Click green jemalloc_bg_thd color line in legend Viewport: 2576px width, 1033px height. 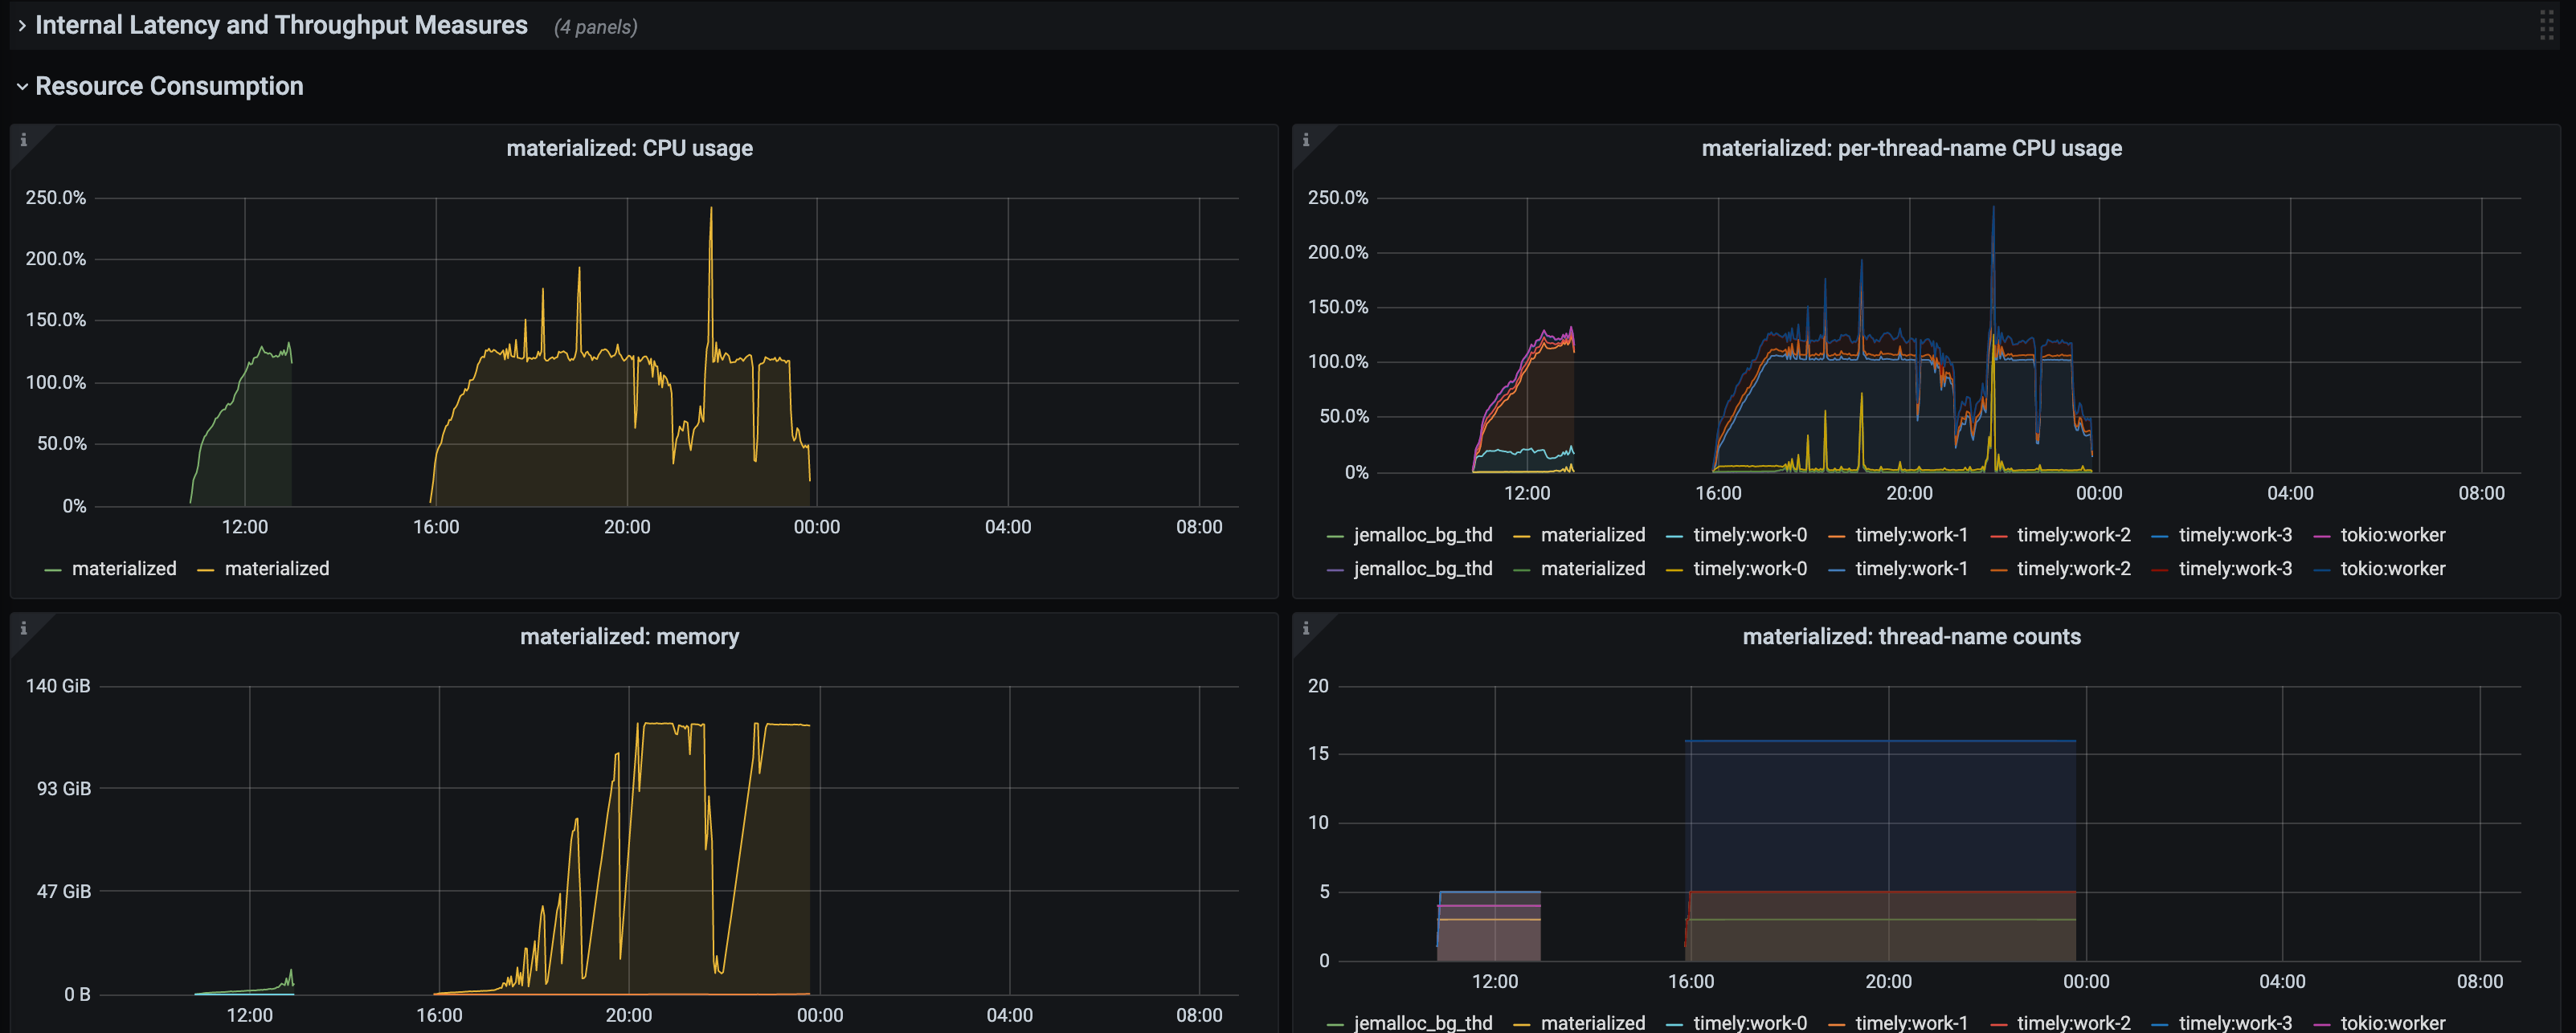click(x=1335, y=537)
